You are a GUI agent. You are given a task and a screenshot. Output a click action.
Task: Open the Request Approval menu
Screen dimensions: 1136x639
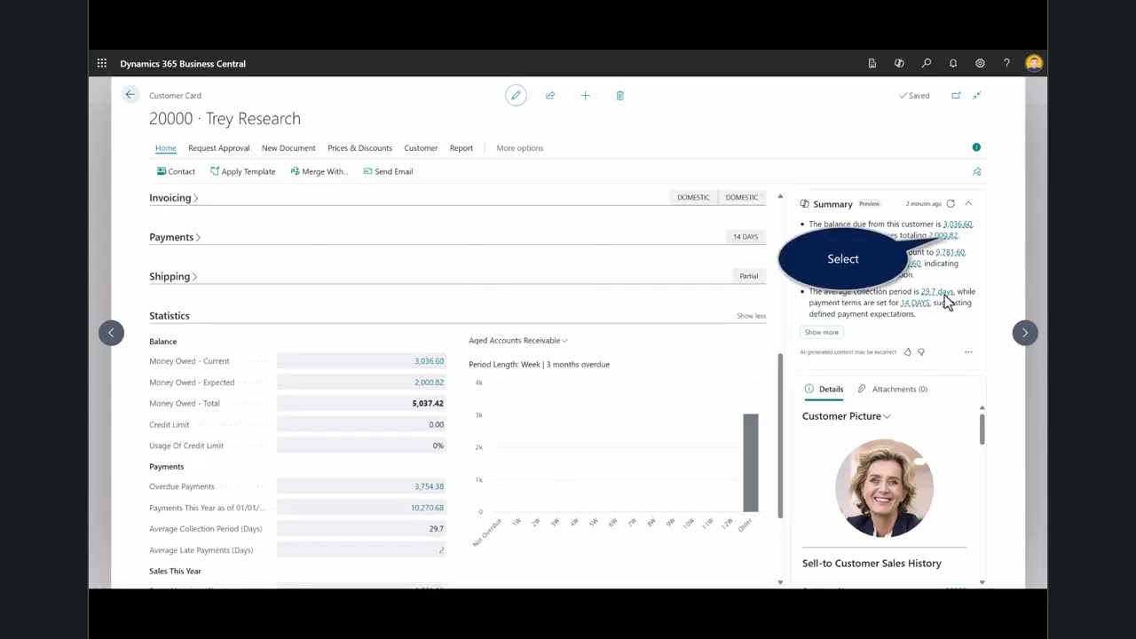pos(218,148)
